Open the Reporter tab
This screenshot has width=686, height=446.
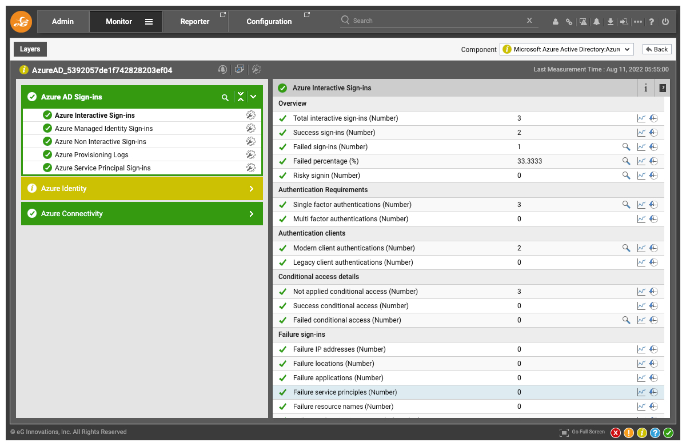pyautogui.click(x=195, y=22)
